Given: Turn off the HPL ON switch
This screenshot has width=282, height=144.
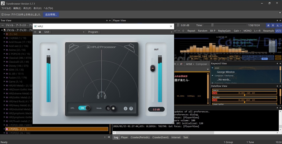Looking at the screenshot, I should (84, 108).
